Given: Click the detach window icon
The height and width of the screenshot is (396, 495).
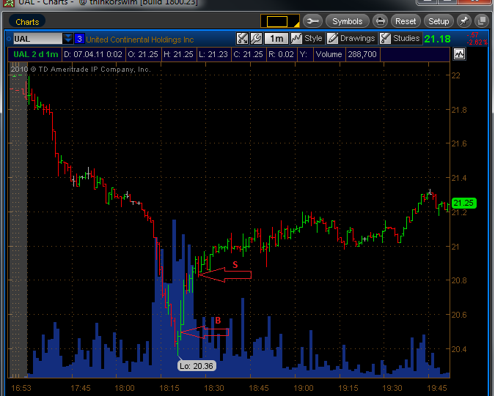Looking at the screenshot, I should pos(482,21).
